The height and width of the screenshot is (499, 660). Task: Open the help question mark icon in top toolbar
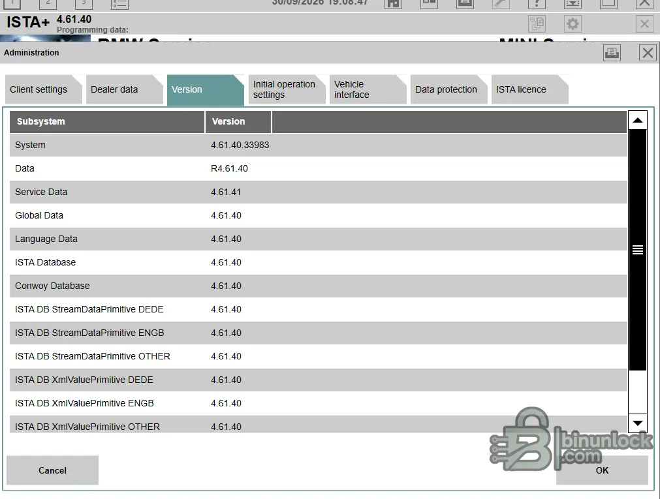click(537, 4)
